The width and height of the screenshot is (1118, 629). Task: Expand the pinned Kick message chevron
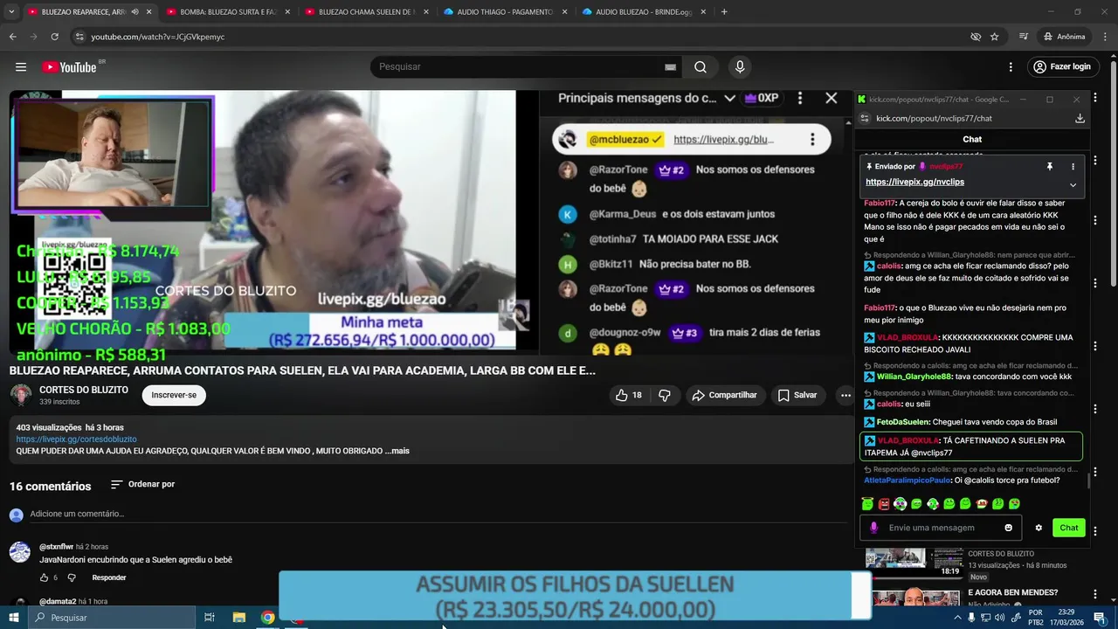[1073, 184]
